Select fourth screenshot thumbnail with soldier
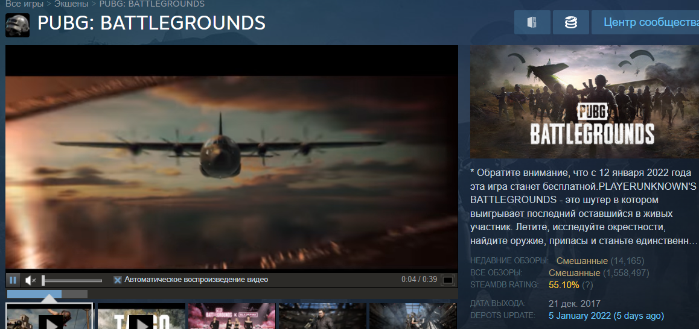699x329 pixels. tap(322, 316)
